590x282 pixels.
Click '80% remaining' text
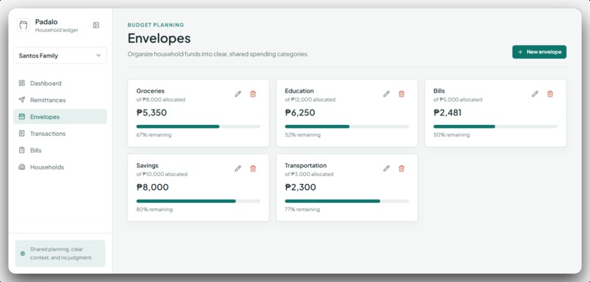pos(154,210)
